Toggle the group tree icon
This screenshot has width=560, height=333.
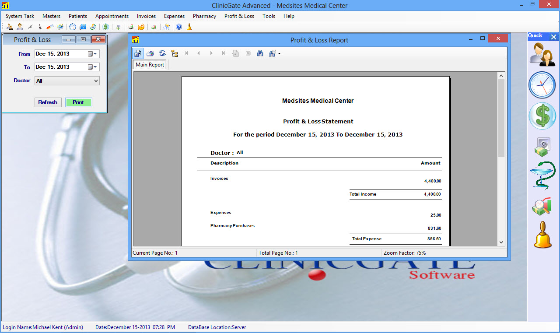pyautogui.click(x=175, y=53)
